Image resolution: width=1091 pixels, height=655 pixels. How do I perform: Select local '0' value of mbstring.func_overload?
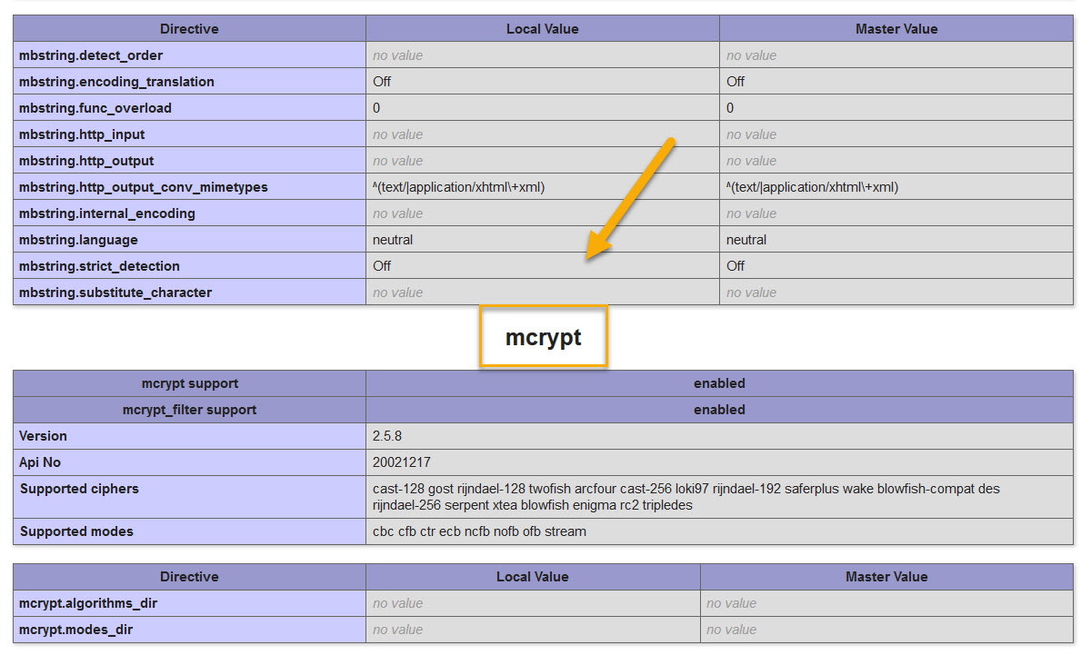(x=376, y=108)
